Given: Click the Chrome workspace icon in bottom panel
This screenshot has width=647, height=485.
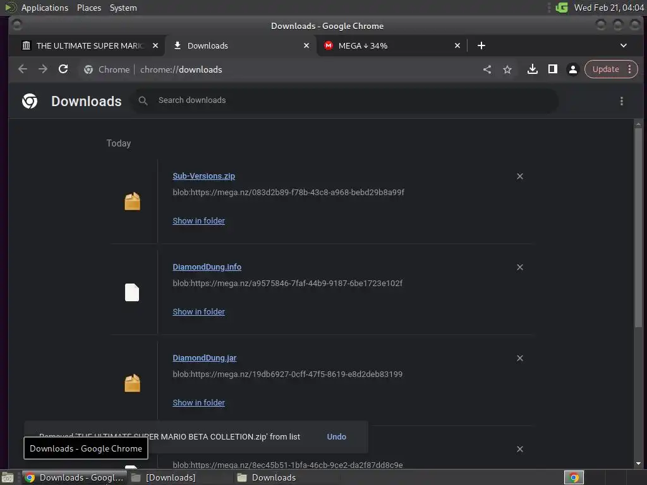Looking at the screenshot, I should tap(574, 477).
